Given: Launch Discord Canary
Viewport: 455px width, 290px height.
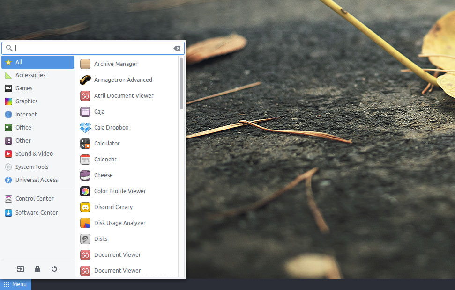Looking at the screenshot, I should point(127,207).
